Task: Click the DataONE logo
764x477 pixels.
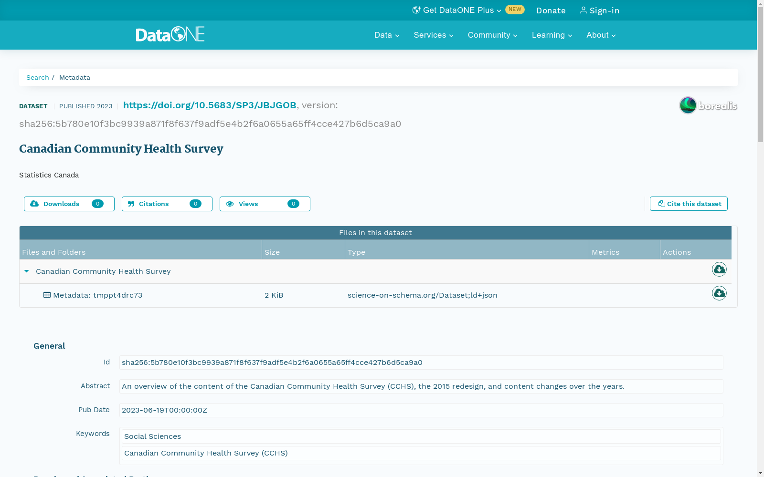Action: 170,34
